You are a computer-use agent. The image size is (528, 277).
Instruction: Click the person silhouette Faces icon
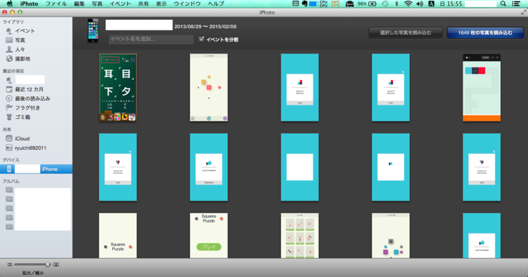pyautogui.click(x=9, y=49)
